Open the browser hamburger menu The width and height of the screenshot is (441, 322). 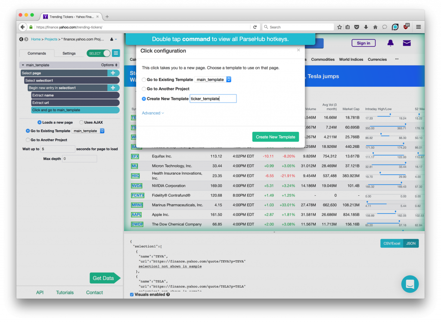pos(419,27)
